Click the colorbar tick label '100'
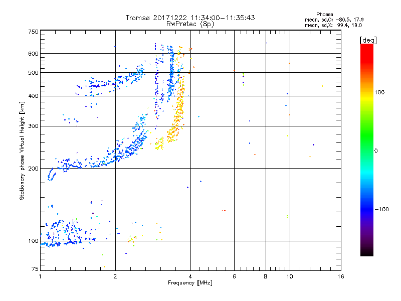This screenshot has width=401, height=301. (x=379, y=92)
